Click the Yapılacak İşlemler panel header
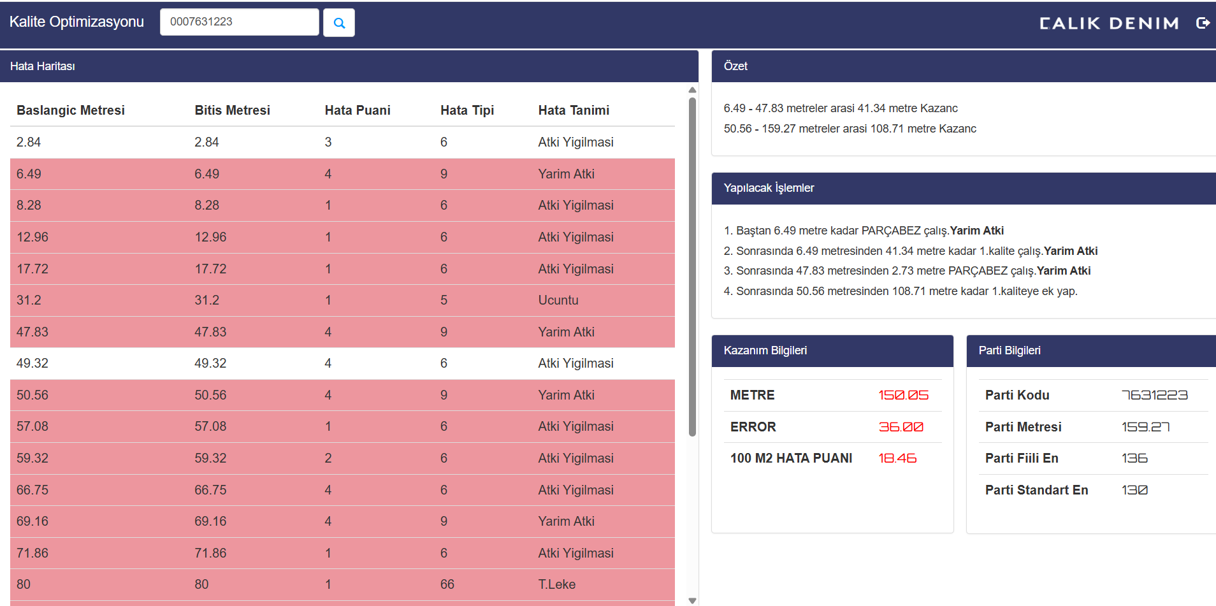The image size is (1216, 606). coord(964,188)
